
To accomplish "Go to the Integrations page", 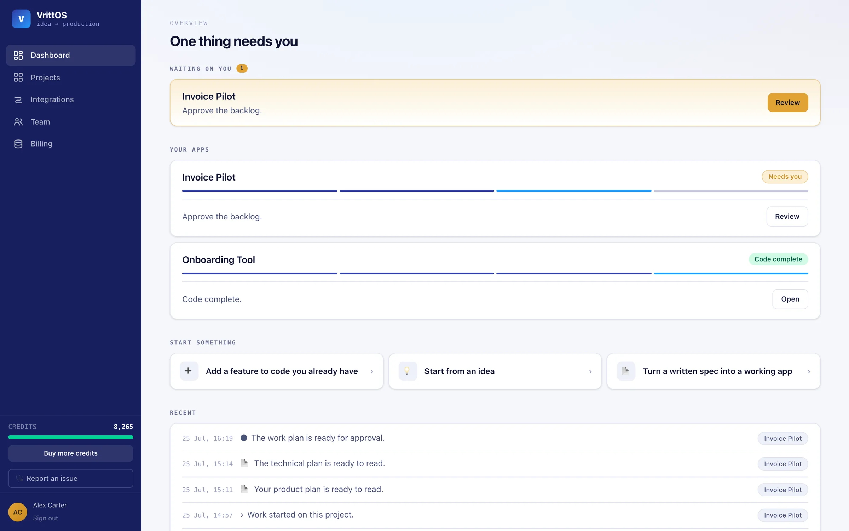I will click(71, 100).
